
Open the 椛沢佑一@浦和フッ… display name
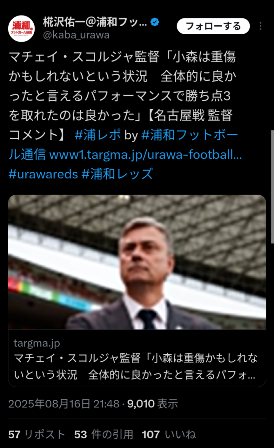[x=95, y=22]
